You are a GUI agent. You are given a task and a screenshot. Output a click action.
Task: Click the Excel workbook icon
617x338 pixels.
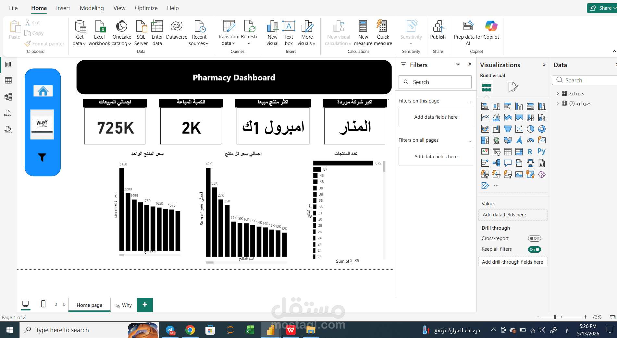(99, 26)
